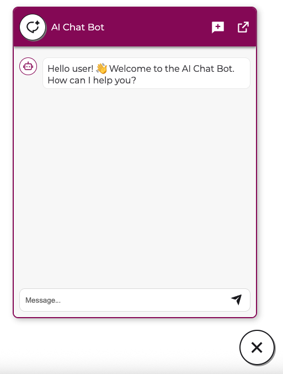Select the welcome message bubble

(146, 73)
